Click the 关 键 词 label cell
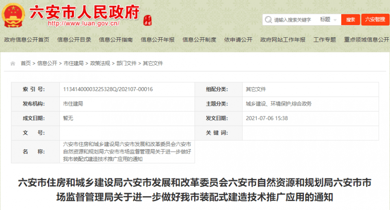Image resolution: width=390 pixels, height=210 pixels. 219,133
